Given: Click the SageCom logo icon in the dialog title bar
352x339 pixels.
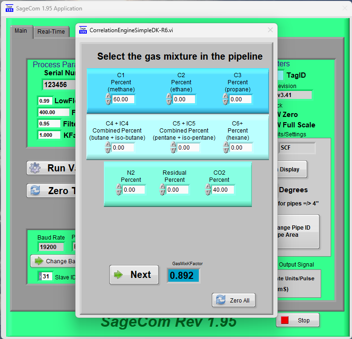Looking at the screenshot, I should pos(83,30).
